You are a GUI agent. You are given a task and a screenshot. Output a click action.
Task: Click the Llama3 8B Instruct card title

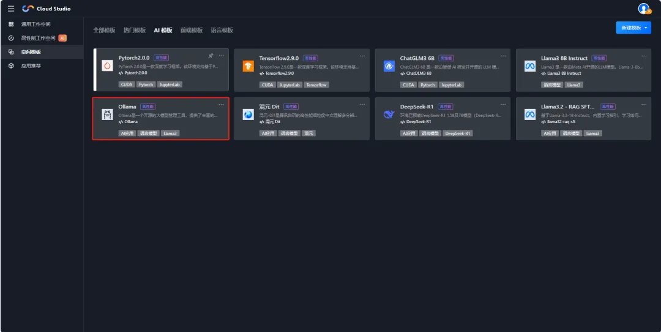564,58
